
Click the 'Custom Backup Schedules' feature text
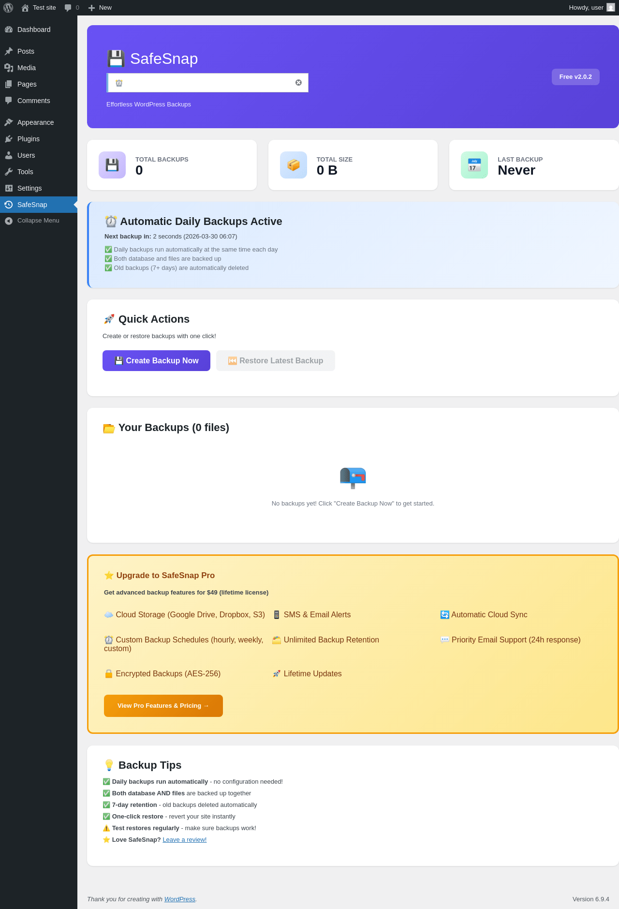point(184,644)
